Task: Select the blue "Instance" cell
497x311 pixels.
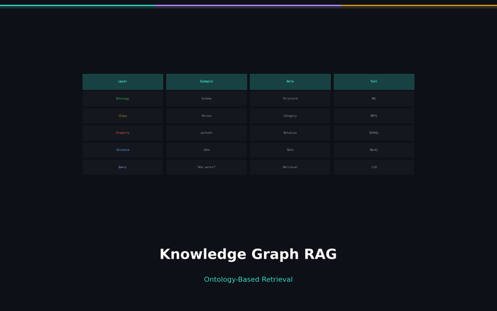Action: pos(122,150)
